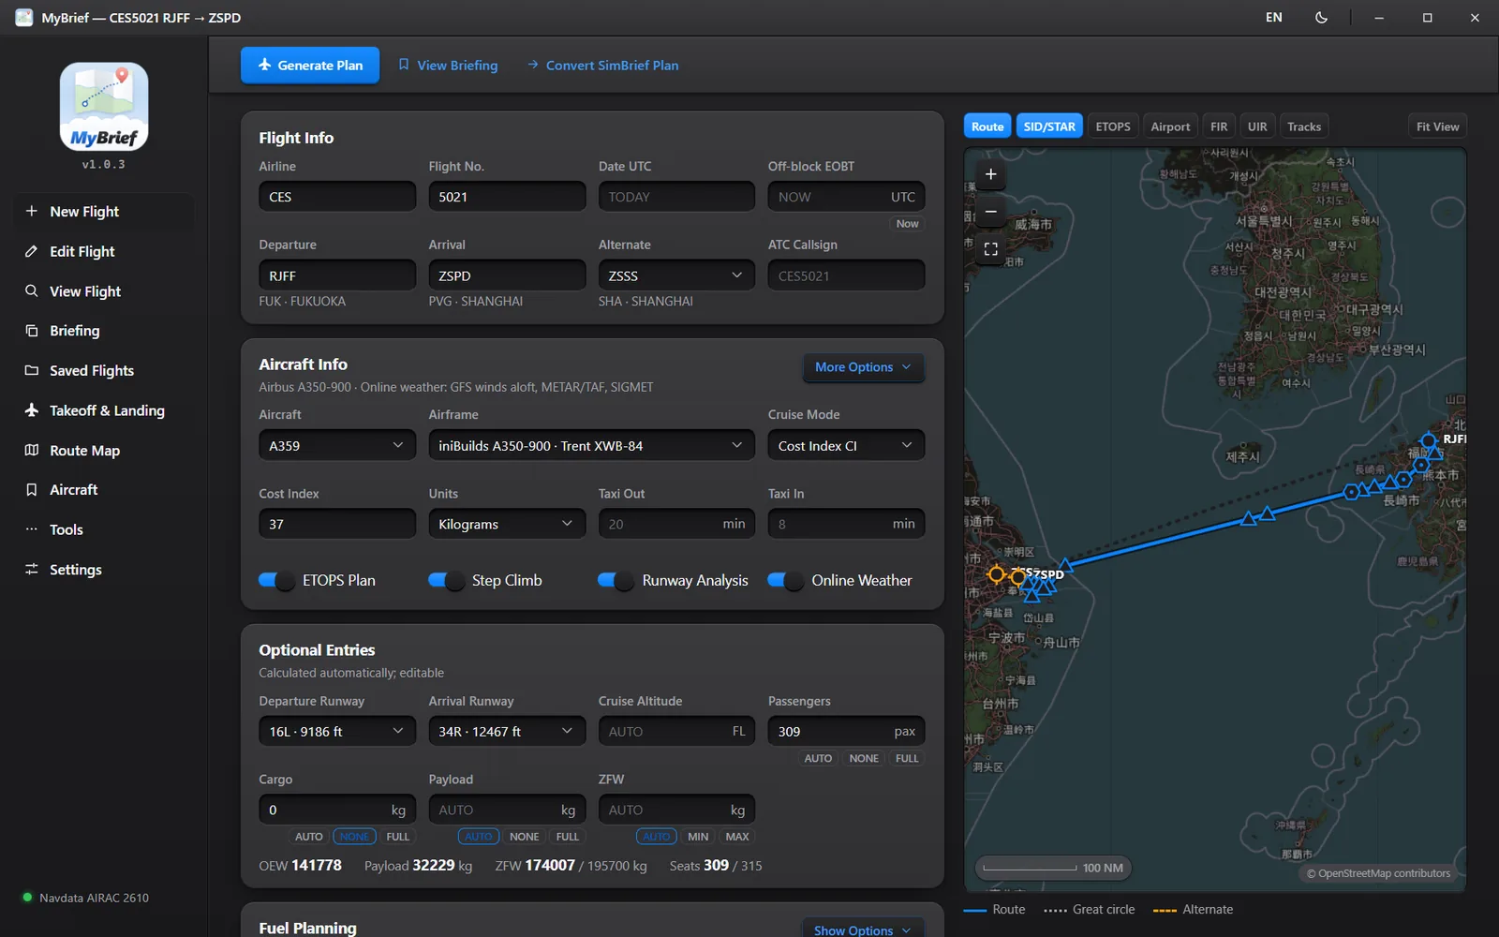
Task: Disable the Runway Analysis switch
Action: pos(616,581)
